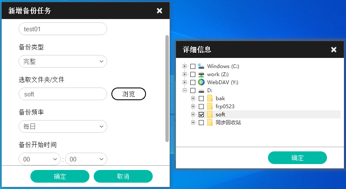
Task: Click the 同步回收站 folder icon
Action: point(210,122)
